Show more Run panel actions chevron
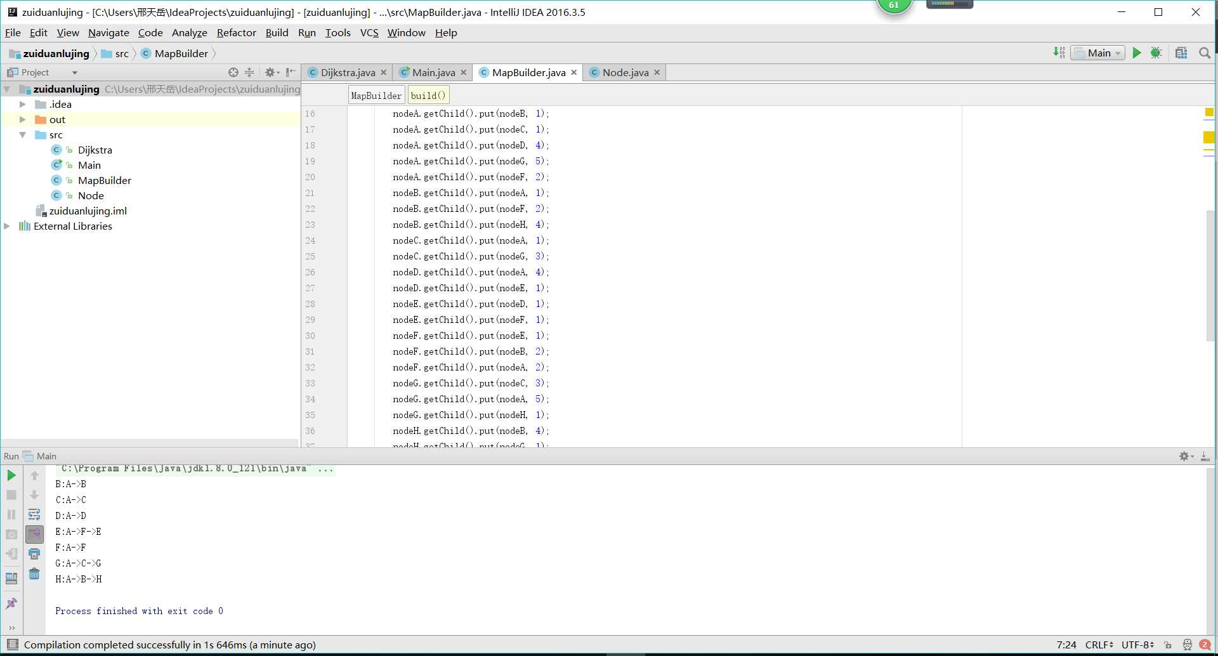 pos(11,628)
